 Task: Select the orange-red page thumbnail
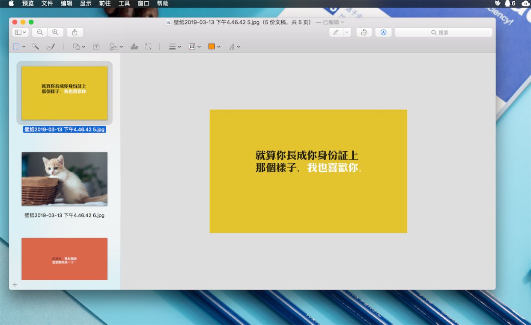[x=65, y=259]
